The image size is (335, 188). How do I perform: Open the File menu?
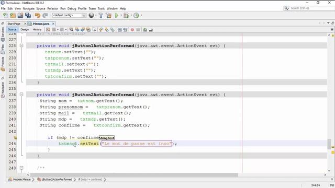coord(3,8)
